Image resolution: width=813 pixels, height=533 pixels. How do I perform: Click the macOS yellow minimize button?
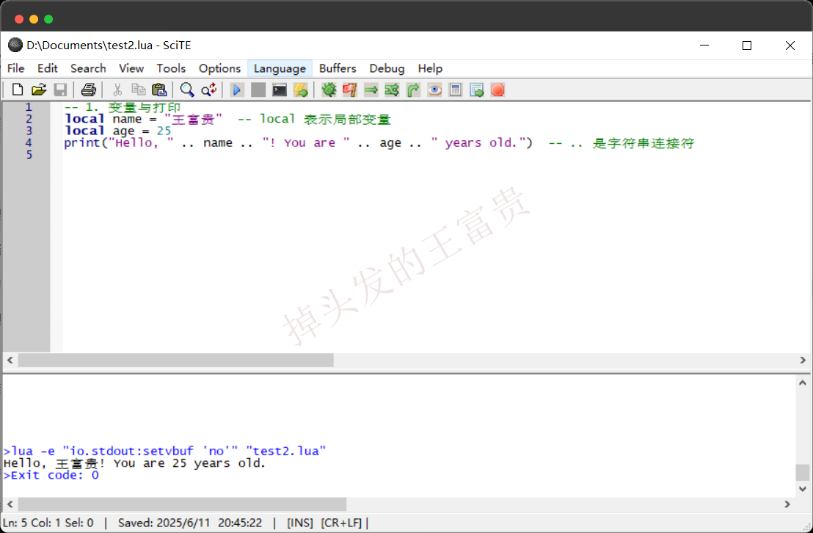tap(34, 19)
